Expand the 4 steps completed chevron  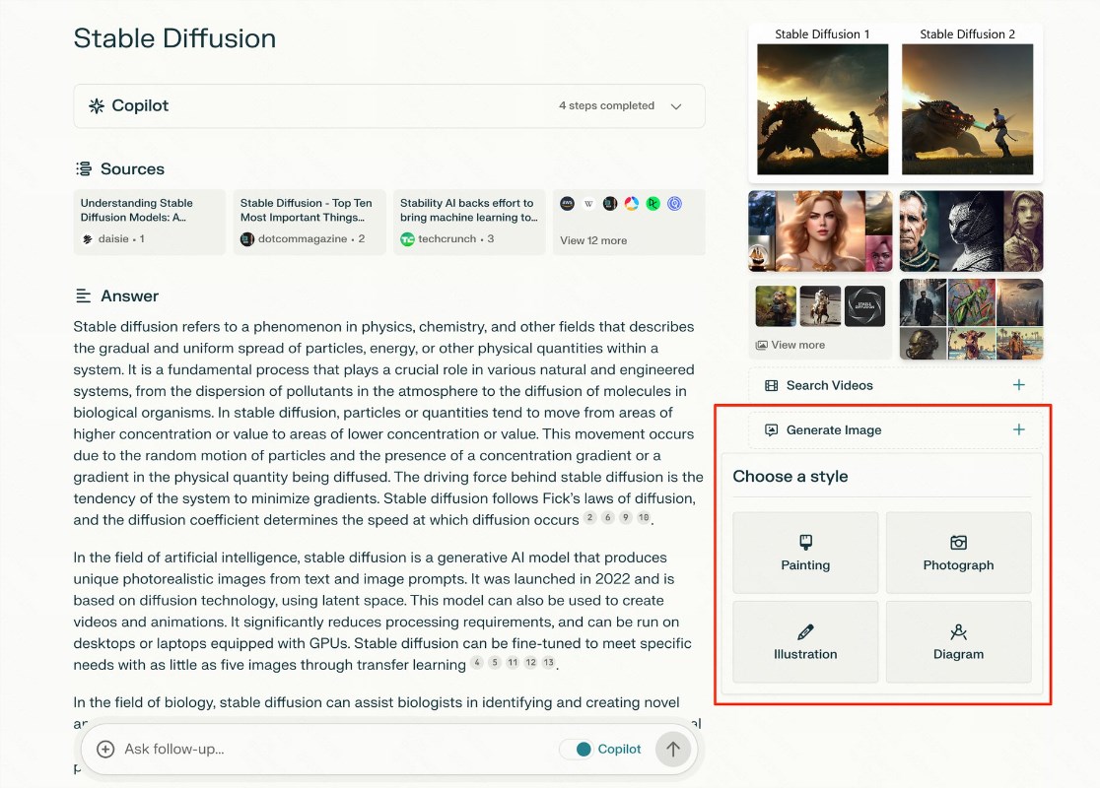(676, 106)
